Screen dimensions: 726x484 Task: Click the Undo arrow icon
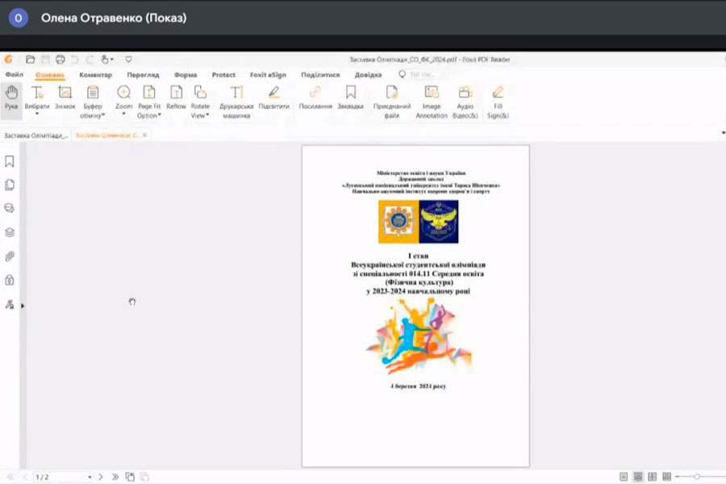click(x=75, y=59)
